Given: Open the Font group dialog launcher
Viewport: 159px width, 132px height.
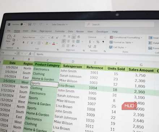Looking at the screenshot, I should coord(58,50).
